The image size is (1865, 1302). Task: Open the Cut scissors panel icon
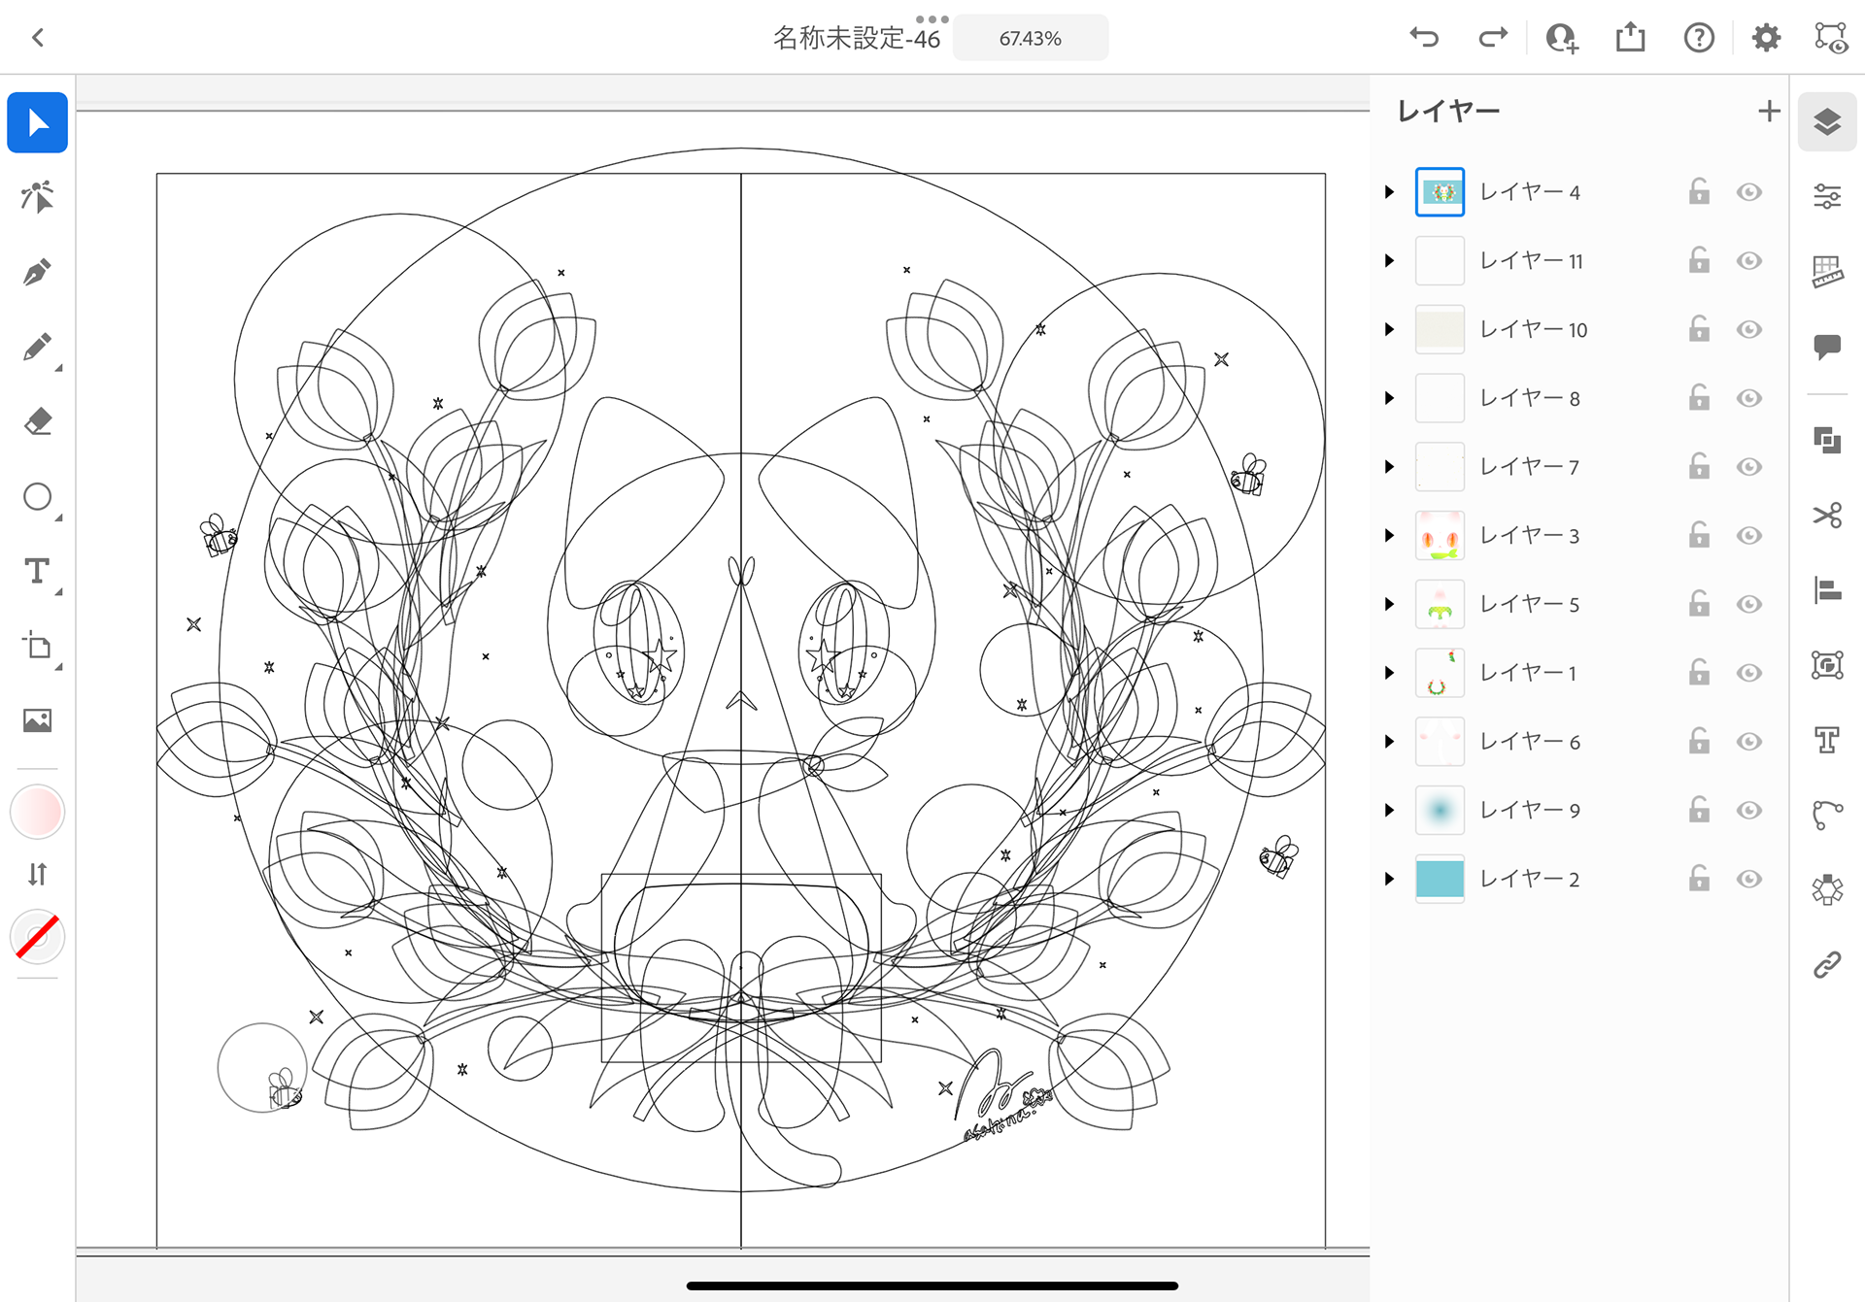click(x=1827, y=515)
